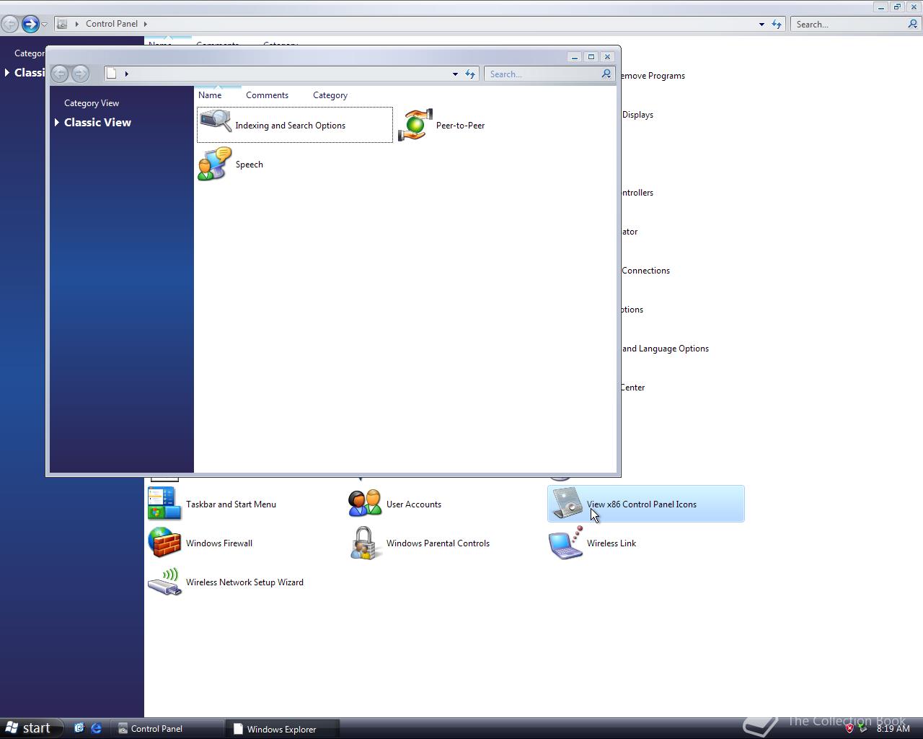Click the Forward arrow in Control Panel window
Viewport: 923px width, 739px height.
coord(30,24)
